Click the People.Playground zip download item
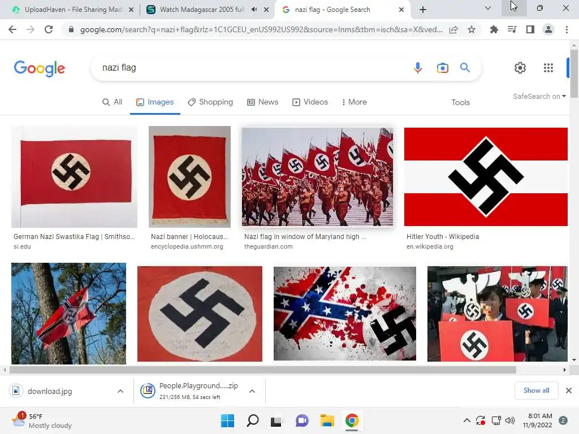This screenshot has height=434, width=579. pyautogui.click(x=192, y=391)
